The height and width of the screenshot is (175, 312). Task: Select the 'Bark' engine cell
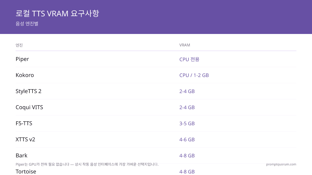click(x=21, y=156)
